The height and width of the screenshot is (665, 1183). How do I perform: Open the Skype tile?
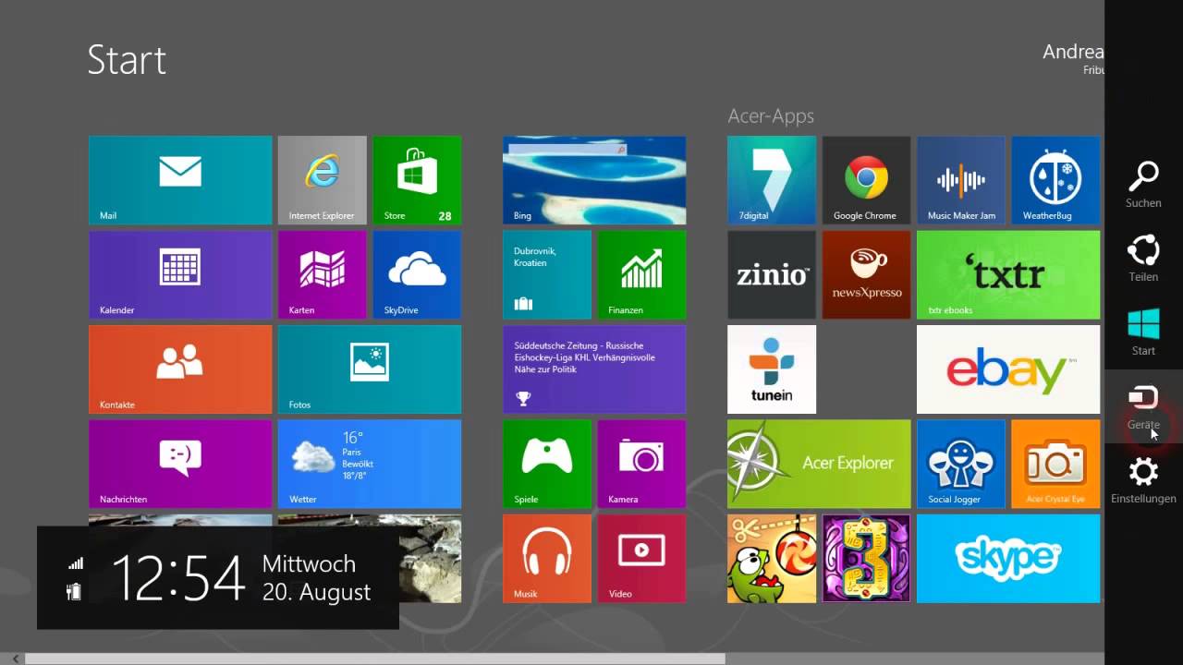pyautogui.click(x=1008, y=559)
